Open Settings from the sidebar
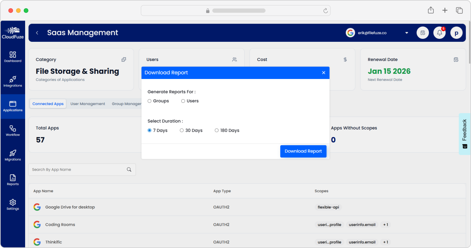The height and width of the screenshot is (248, 471). tap(13, 203)
